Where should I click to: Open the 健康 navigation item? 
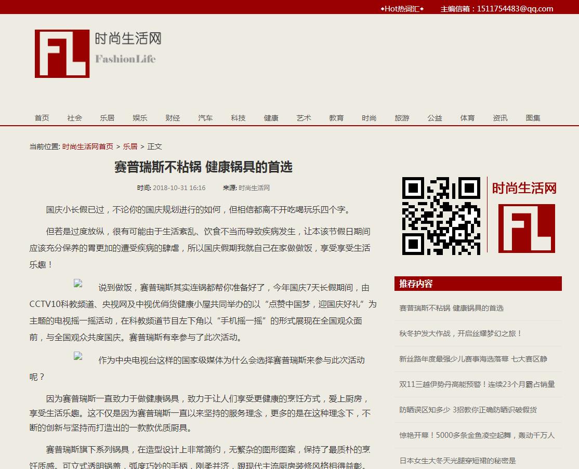pos(271,118)
